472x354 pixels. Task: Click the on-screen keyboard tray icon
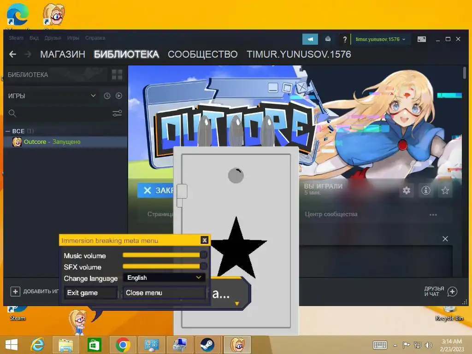(380, 345)
